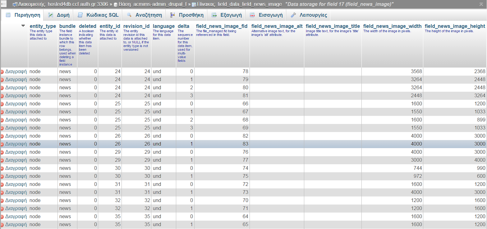Sort by entity_type column header
The height and width of the screenshot is (229, 487).
pos(43,26)
